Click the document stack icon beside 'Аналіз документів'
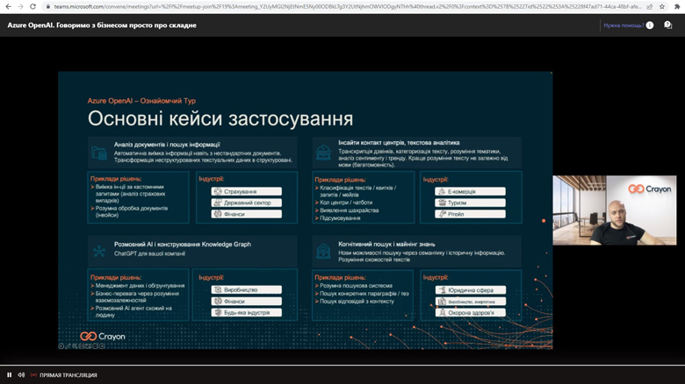Screen dimensions: 685x384 point(99,153)
